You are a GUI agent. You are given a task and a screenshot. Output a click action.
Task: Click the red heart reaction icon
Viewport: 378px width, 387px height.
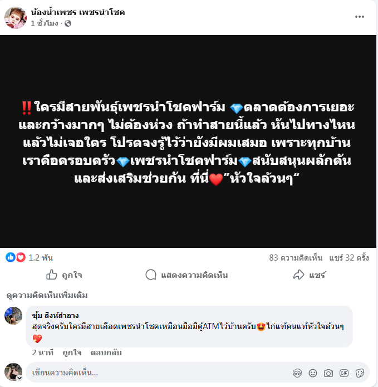coord(21,257)
